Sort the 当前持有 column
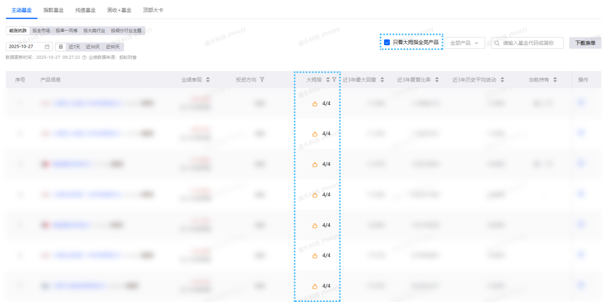603x302 pixels. 555,80
